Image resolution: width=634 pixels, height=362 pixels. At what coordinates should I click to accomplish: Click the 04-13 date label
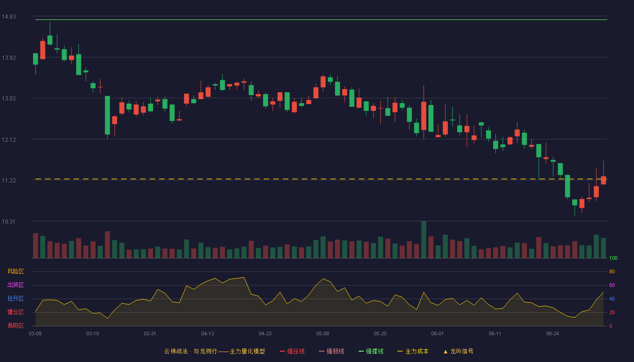point(207,333)
